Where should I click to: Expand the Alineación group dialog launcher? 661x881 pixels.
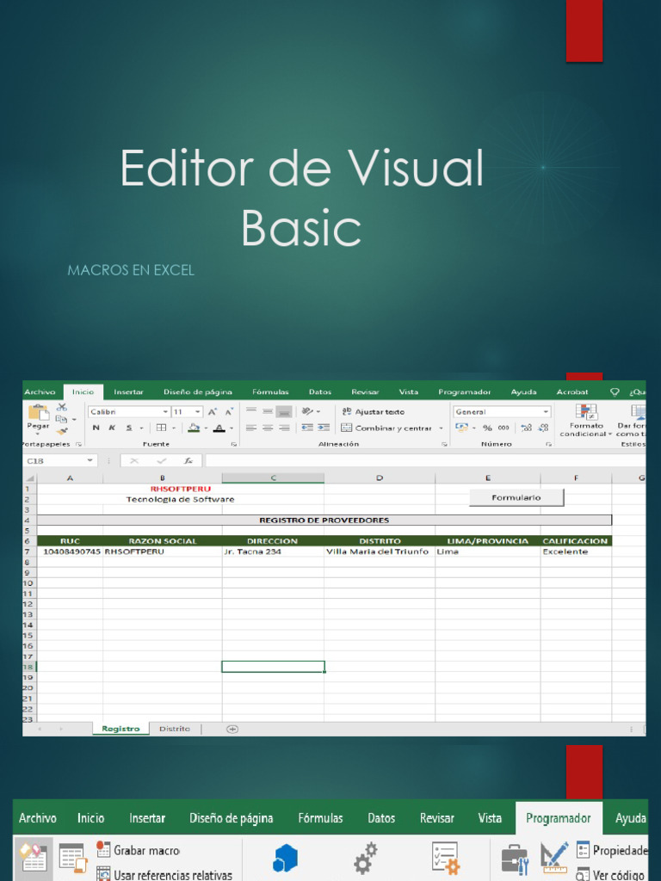click(444, 445)
